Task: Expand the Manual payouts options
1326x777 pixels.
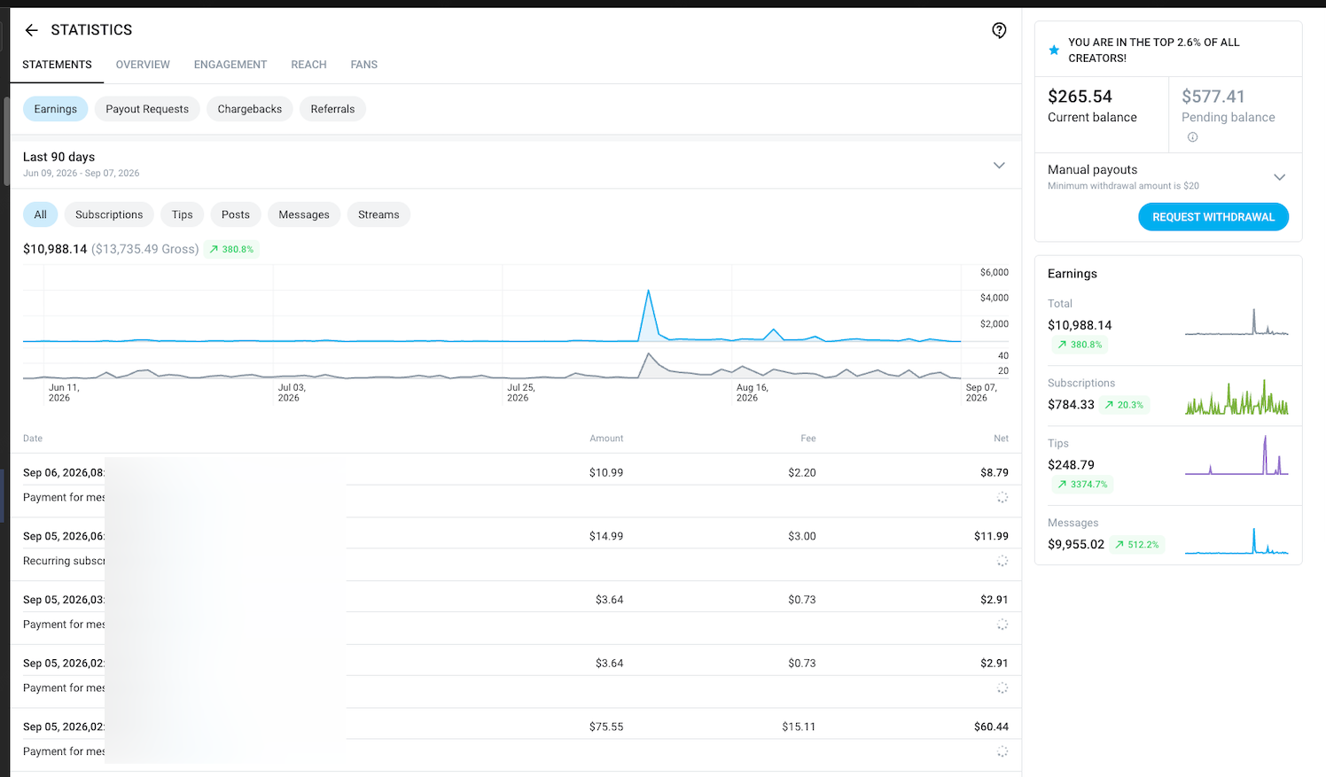Action: (x=1279, y=177)
